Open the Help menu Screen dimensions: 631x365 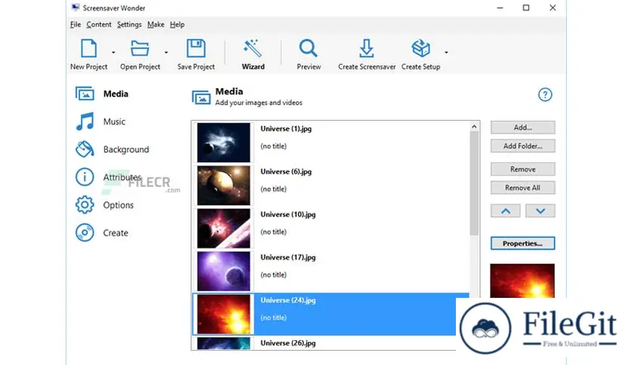(177, 25)
